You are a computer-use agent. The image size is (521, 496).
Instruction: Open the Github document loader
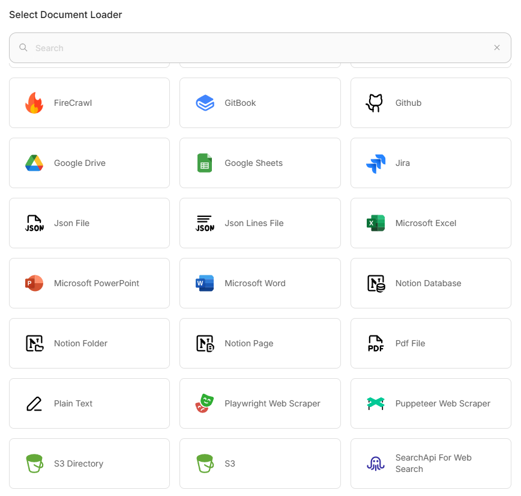375,103
